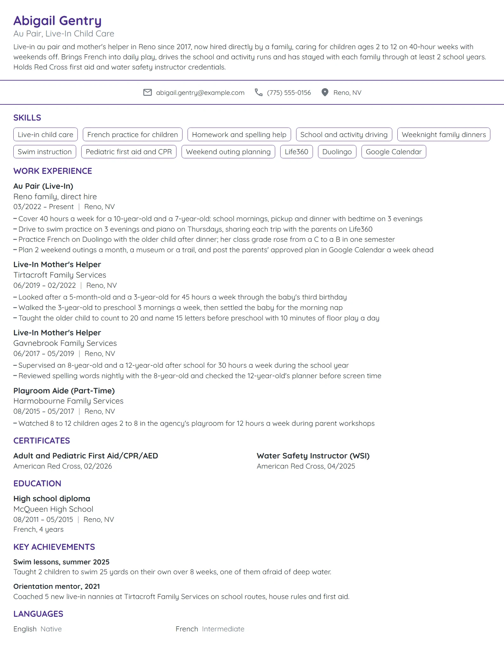Image resolution: width=504 pixels, height=652 pixels.
Task: Select the Weeknight family dinners skill tag
Action: (x=444, y=135)
